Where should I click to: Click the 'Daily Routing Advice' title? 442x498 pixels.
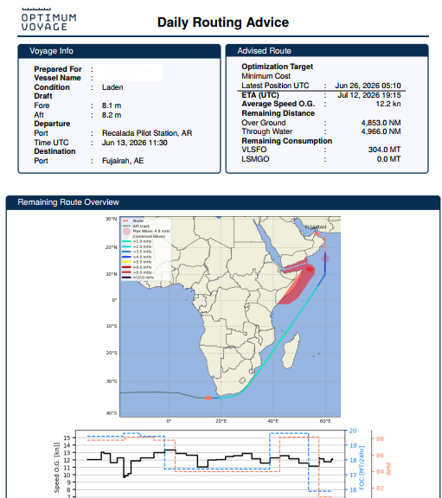[x=223, y=22]
